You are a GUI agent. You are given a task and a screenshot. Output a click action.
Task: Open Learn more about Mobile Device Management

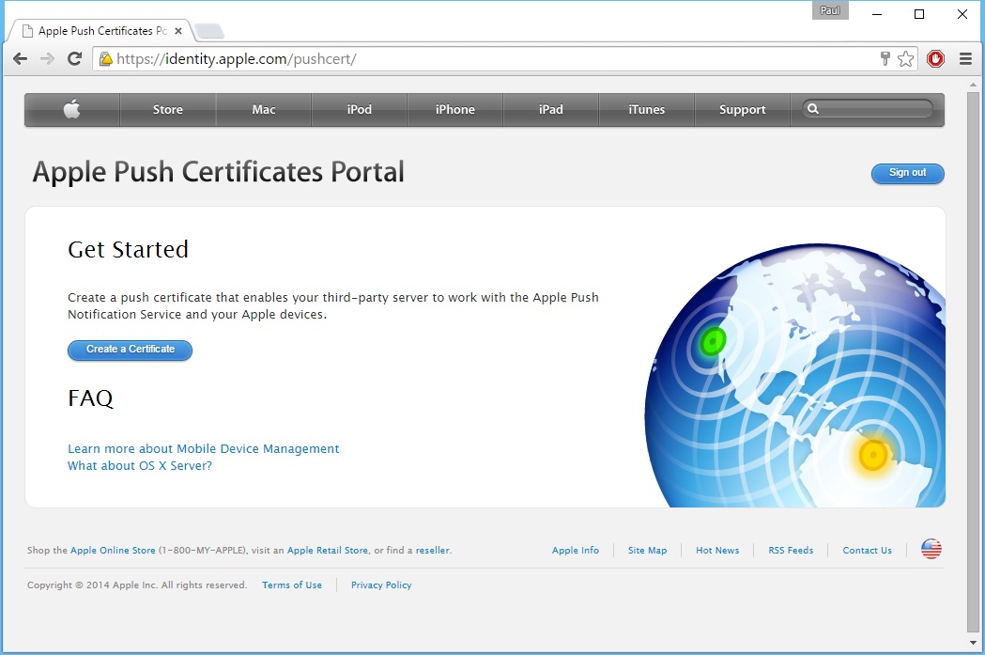[x=204, y=449]
